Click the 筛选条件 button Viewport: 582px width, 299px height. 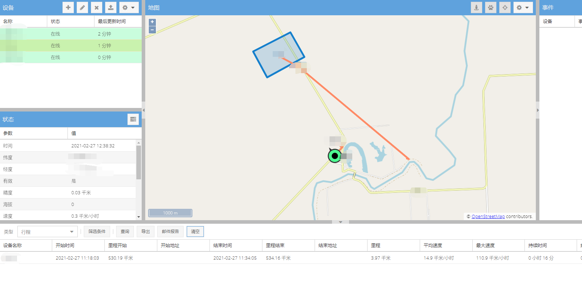pyautogui.click(x=97, y=232)
